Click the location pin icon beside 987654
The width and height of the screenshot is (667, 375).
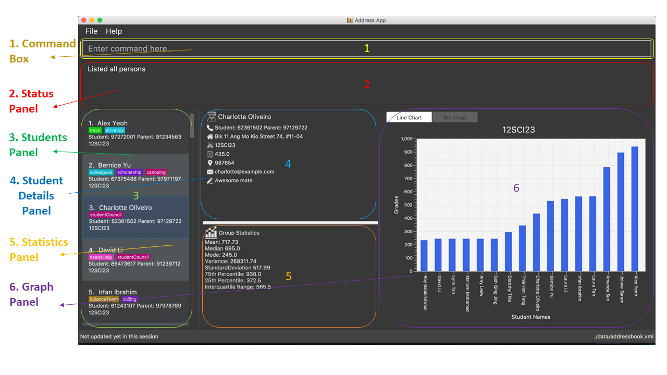tap(210, 163)
